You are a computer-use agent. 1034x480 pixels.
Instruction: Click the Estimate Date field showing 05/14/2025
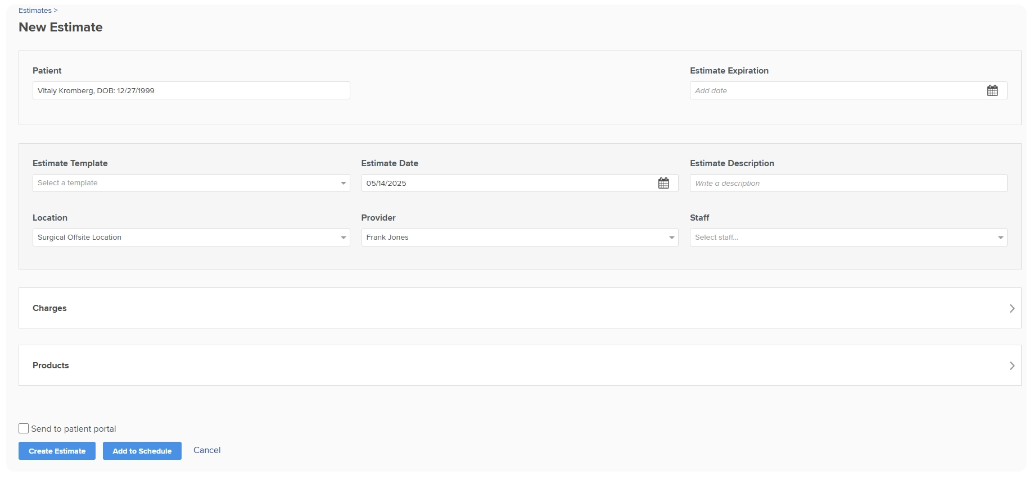coord(506,183)
